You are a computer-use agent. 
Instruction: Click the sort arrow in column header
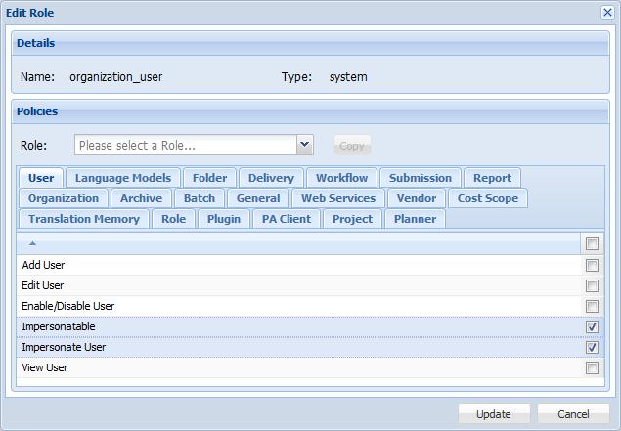point(31,243)
